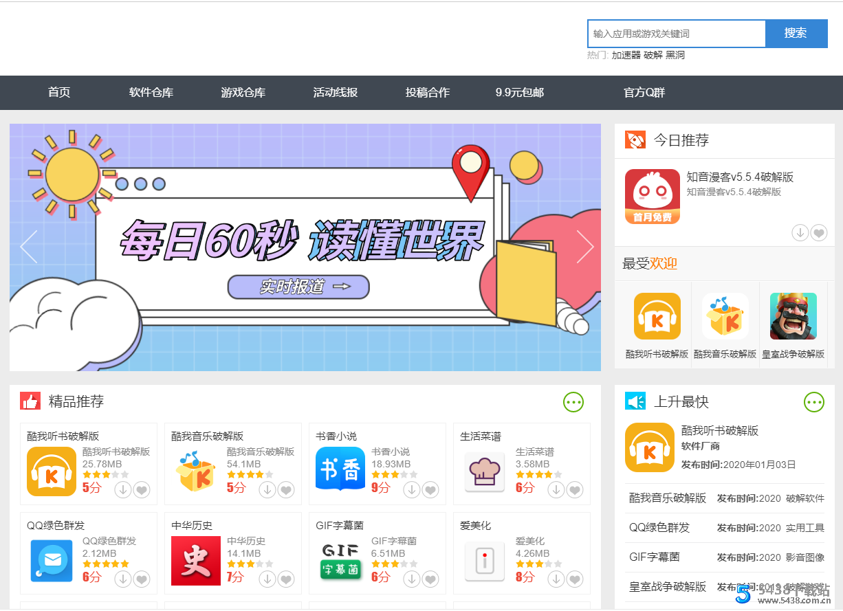Click the 知音漫客 app icon
The image size is (843, 611).
coord(652,197)
